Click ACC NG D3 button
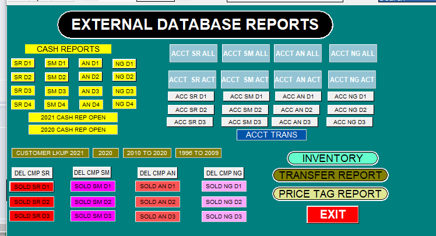Screen dimensions: 436x236 [350, 122]
